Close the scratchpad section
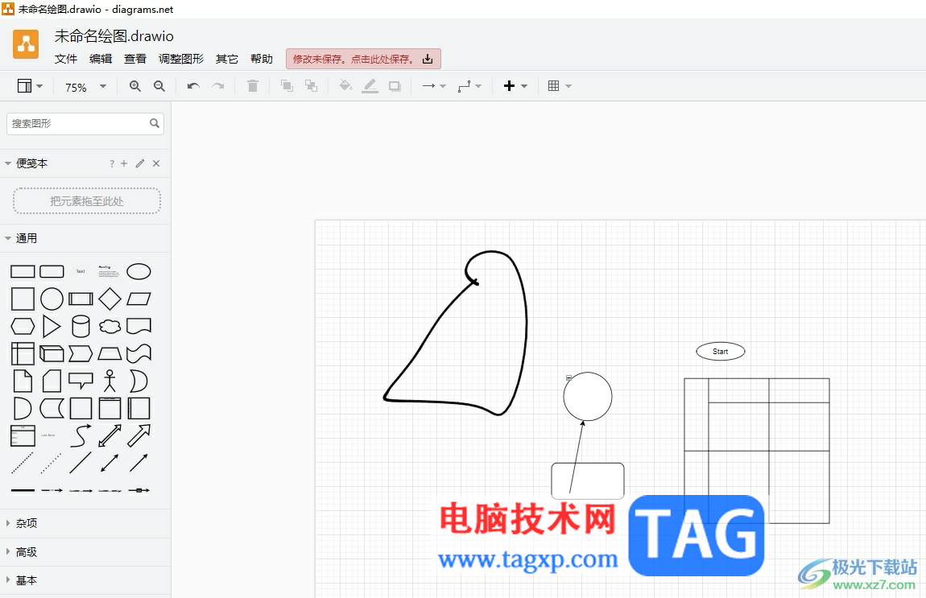926x598 pixels. pyautogui.click(x=156, y=163)
